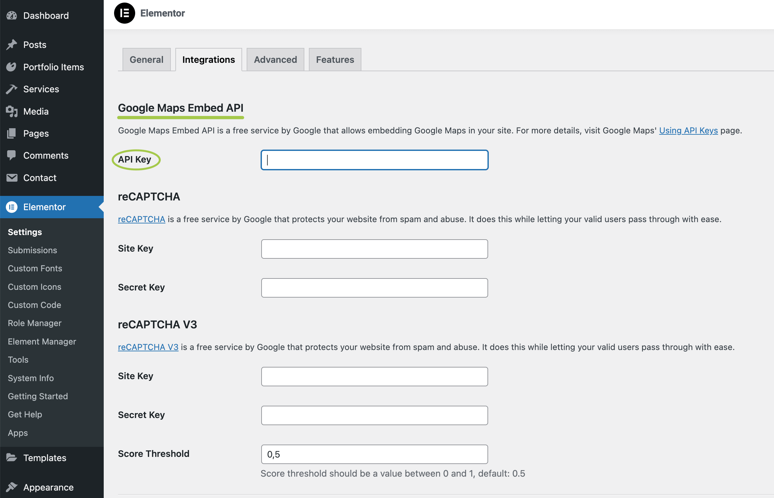Click the Pages icon in sidebar
Image resolution: width=774 pixels, height=498 pixels.
(12, 133)
